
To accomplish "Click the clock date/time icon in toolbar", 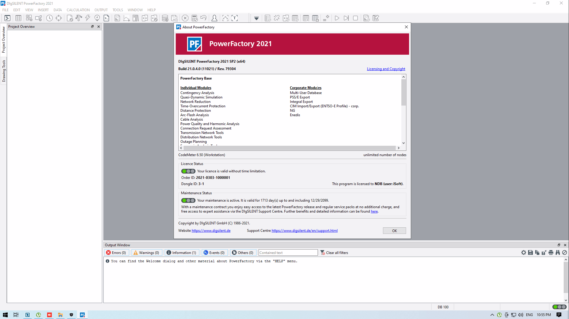I will click(x=49, y=18).
